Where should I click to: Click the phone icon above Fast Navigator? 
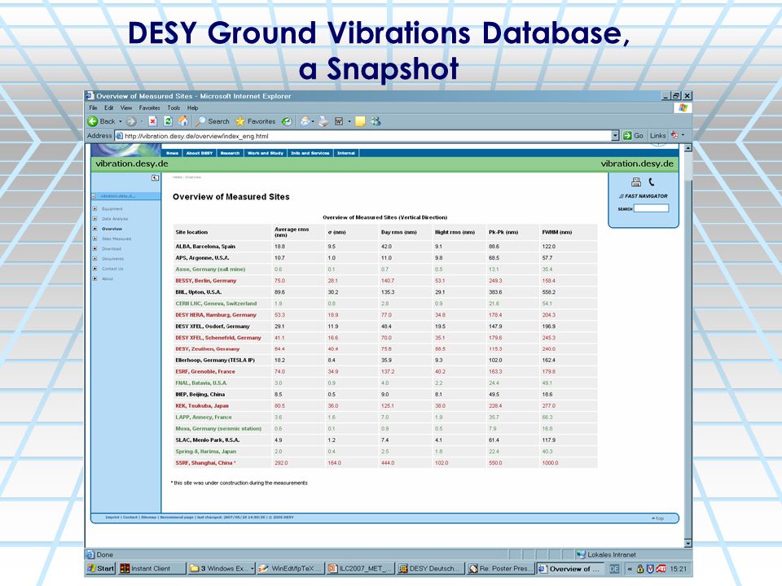(652, 181)
